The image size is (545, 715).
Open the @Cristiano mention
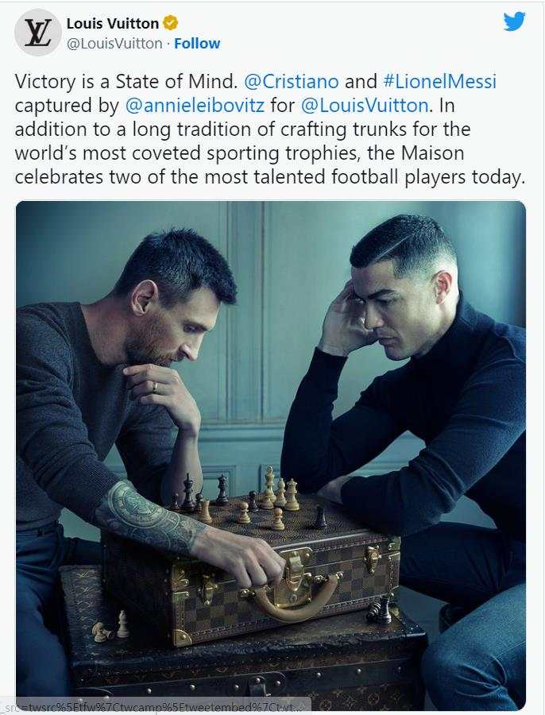click(x=292, y=82)
